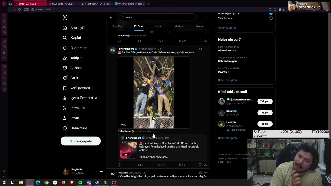Bookmark the platcorn post

(200, 41)
